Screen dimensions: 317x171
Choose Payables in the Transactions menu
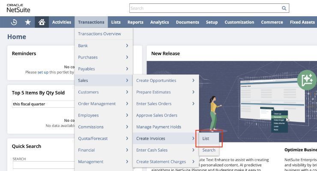(104, 69)
